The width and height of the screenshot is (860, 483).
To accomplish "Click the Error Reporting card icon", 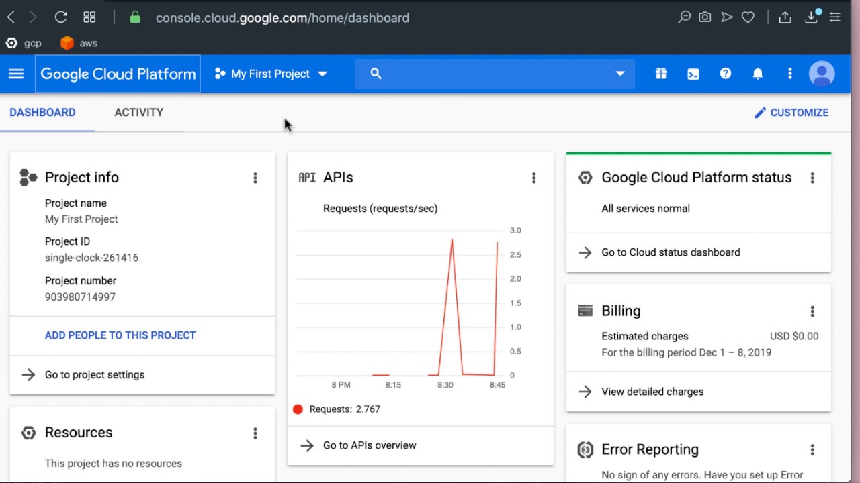I will (x=585, y=449).
